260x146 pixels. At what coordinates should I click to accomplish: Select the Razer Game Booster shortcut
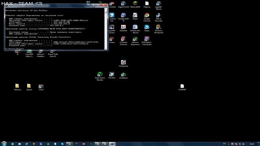[x=100, y=76]
